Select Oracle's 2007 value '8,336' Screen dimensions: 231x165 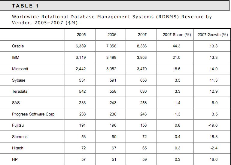pyautogui.click(x=142, y=46)
